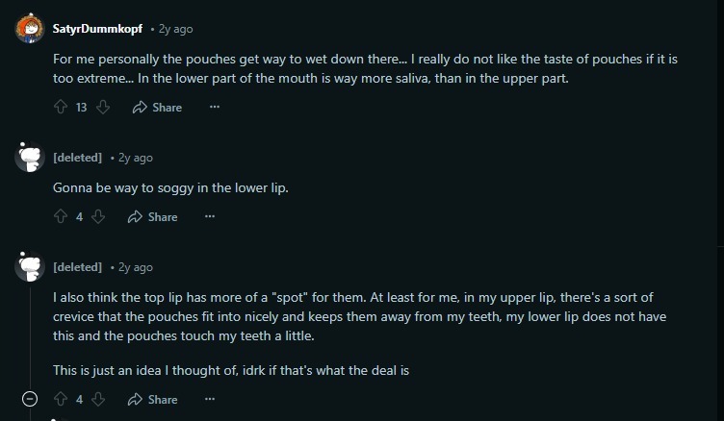This screenshot has height=421, width=724.
Task: Open more options on the last comment
Action: (x=209, y=399)
